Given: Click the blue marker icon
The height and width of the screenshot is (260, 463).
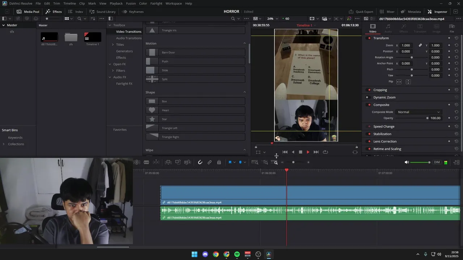Looking at the screenshot, I should pos(240,162).
